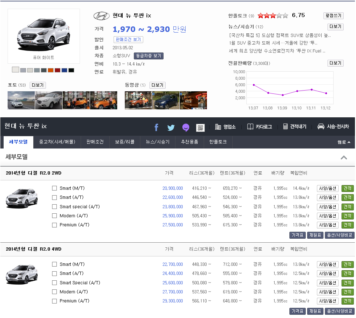
Task: Click the Twitter share icon
Action: (171, 127)
